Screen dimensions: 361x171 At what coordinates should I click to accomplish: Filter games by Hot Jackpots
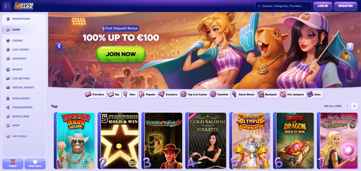292,94
